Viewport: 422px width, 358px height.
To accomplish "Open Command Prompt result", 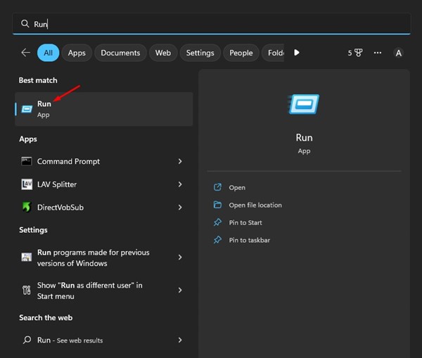I will coord(104,161).
